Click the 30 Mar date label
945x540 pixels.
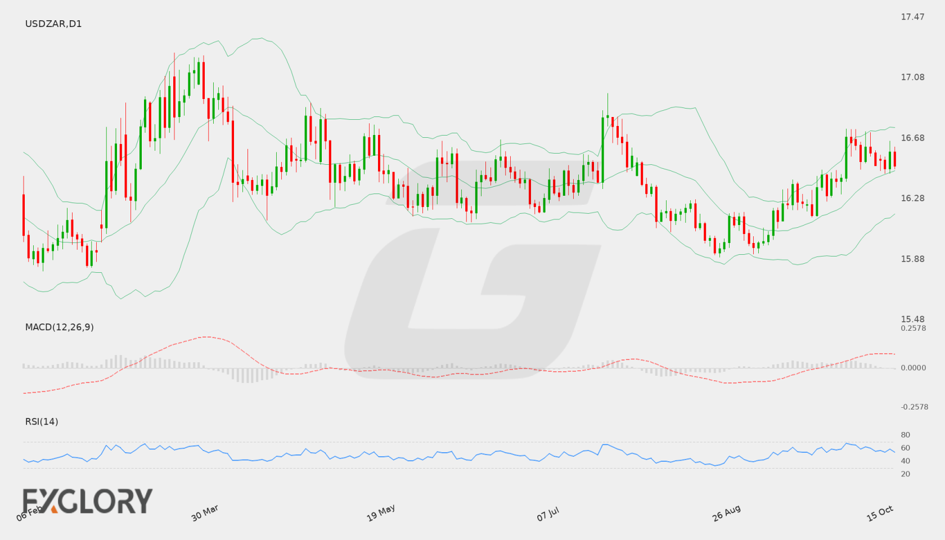[205, 513]
